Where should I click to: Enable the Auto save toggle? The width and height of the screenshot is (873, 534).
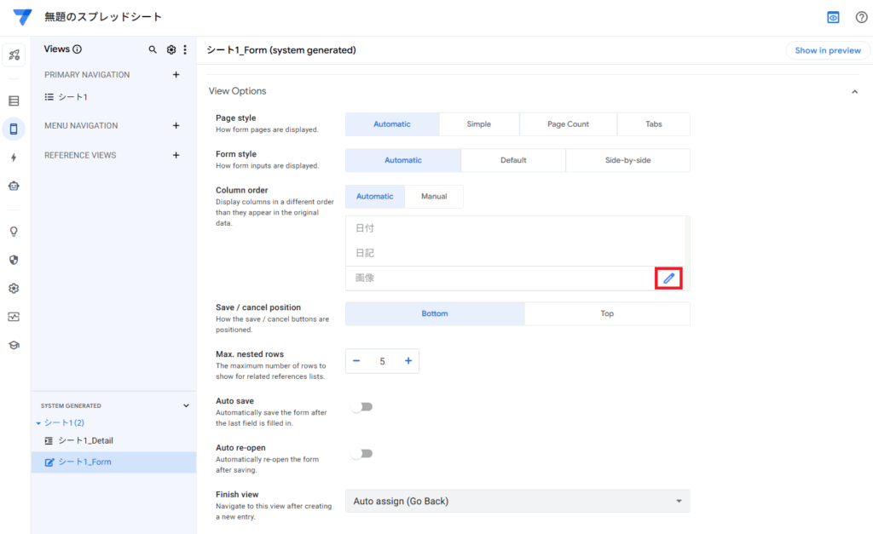362,407
